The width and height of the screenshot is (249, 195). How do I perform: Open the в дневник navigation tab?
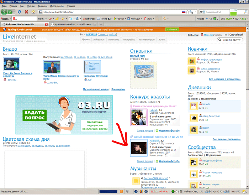pos(99,39)
